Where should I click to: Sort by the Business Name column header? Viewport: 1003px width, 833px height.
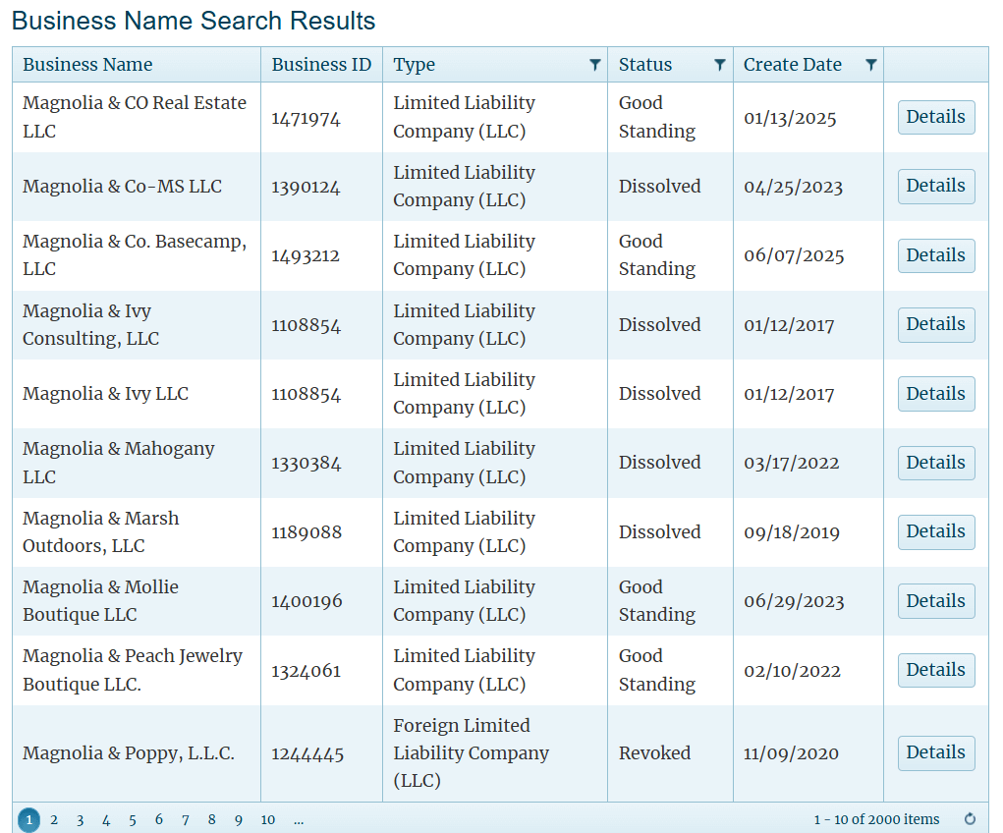point(87,65)
